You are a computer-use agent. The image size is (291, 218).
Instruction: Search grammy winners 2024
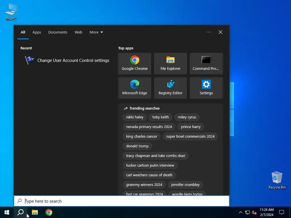click(144, 185)
